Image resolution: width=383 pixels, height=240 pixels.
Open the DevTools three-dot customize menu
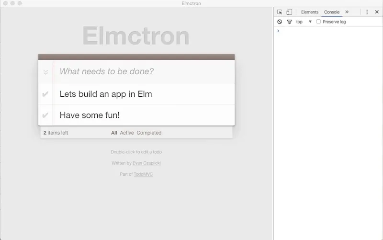point(367,12)
